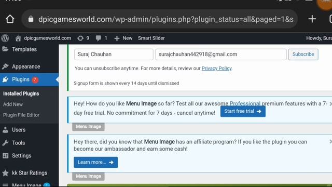Open Smart Slider from admin bar
Screen dimensions: 332x187
coord(151,38)
